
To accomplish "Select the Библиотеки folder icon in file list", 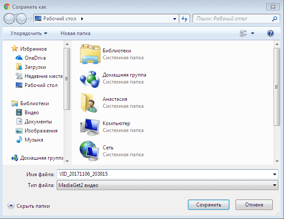I will click(90, 54).
